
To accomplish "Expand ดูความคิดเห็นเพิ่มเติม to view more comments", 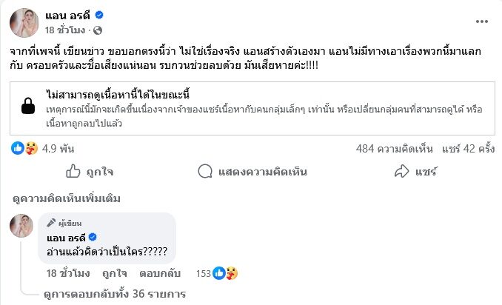I will click(x=67, y=199).
